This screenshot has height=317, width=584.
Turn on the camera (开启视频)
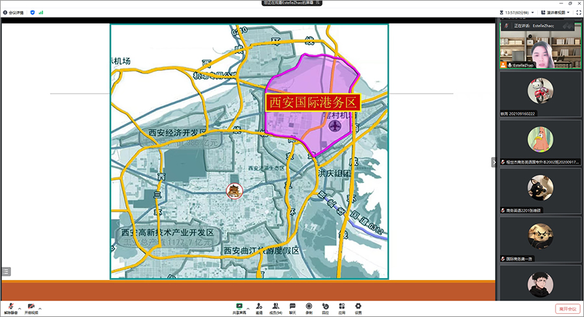(31, 307)
